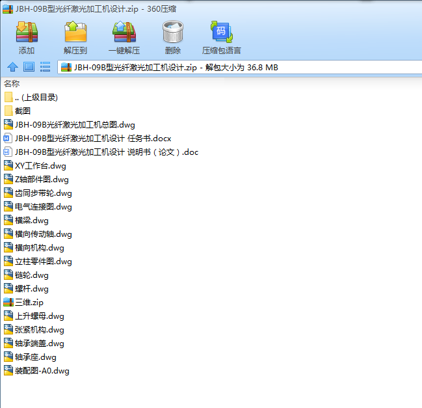The width and height of the screenshot is (422, 408).
Task: Select the 任务书.docx file
Action: pyautogui.click(x=88, y=139)
